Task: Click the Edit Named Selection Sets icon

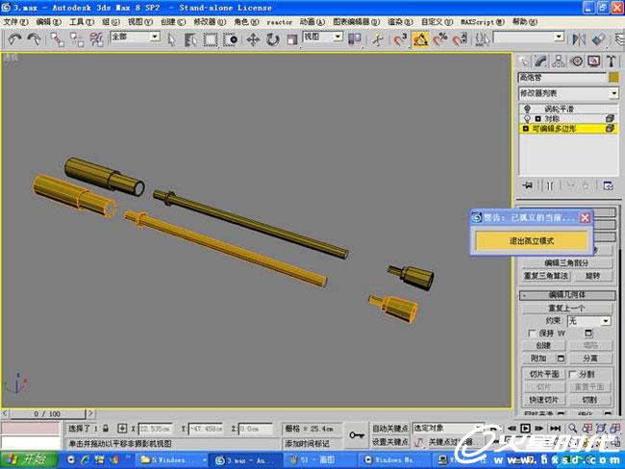Action: tap(483, 39)
